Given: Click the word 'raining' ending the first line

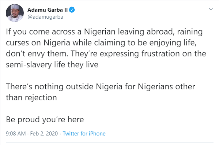Looking at the screenshot, I should (x=190, y=32).
